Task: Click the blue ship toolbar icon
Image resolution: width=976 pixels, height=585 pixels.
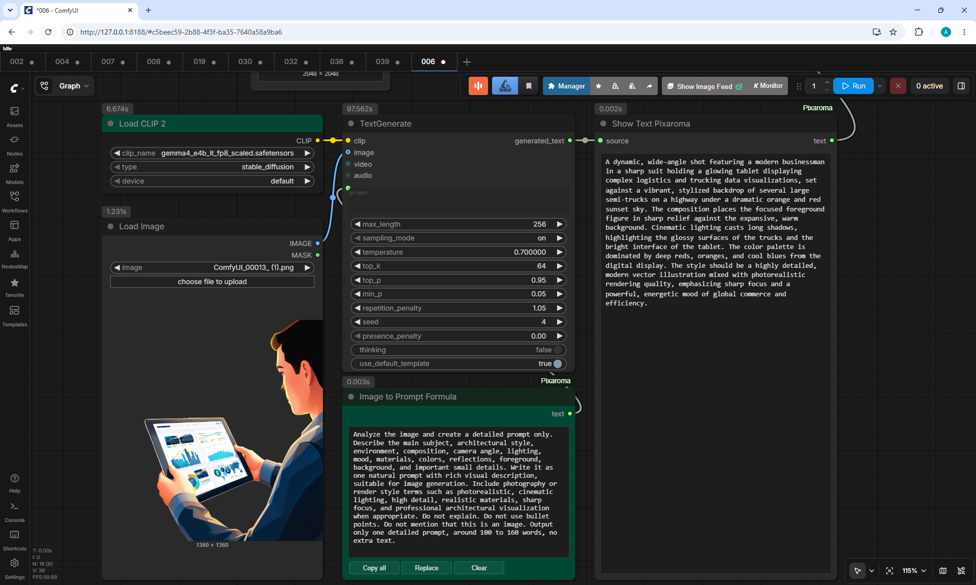Action: click(x=505, y=86)
